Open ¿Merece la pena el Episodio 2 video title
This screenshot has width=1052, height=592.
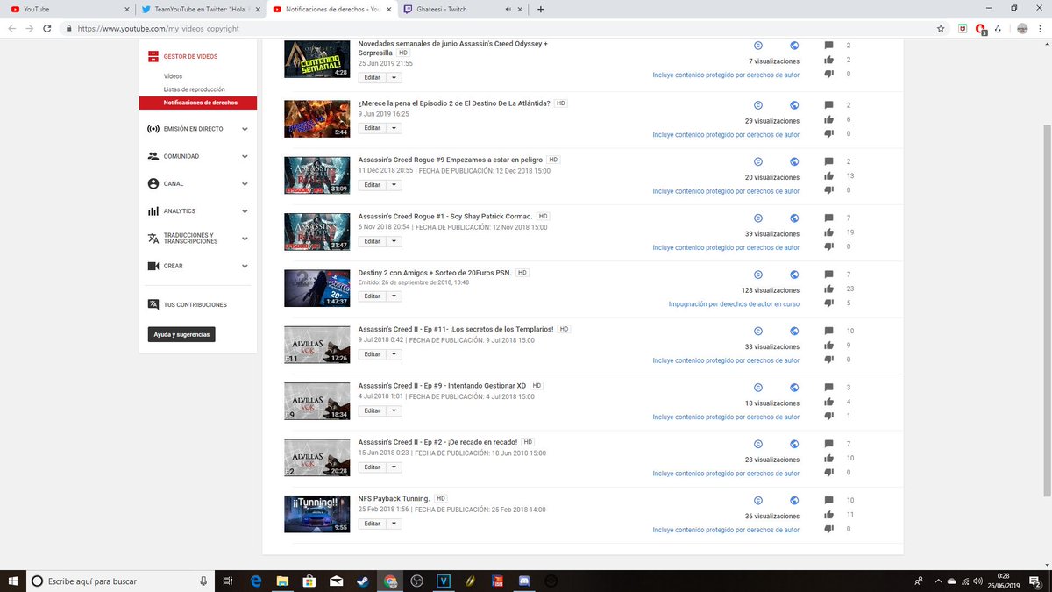(454, 103)
